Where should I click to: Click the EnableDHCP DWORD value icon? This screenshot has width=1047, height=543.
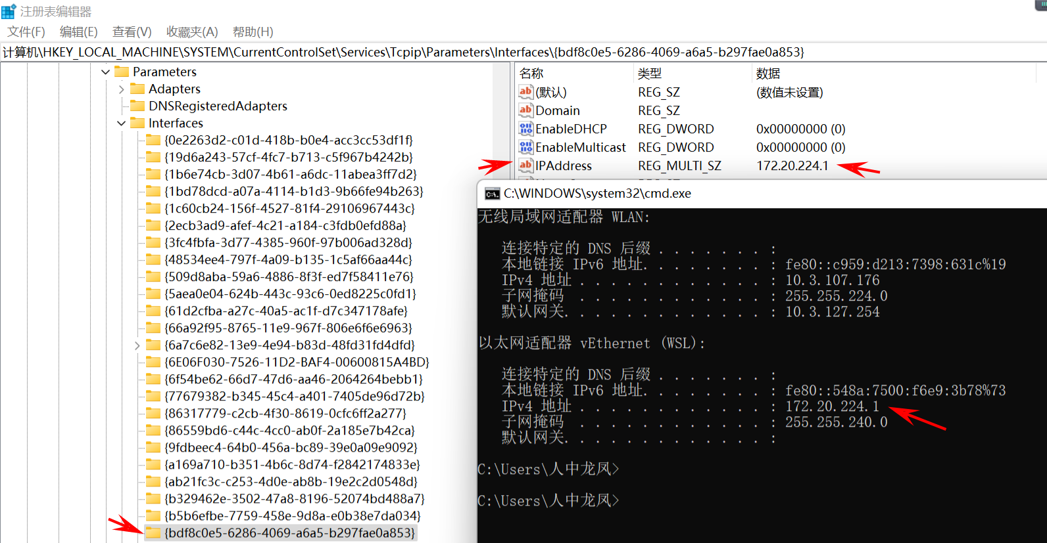525,129
